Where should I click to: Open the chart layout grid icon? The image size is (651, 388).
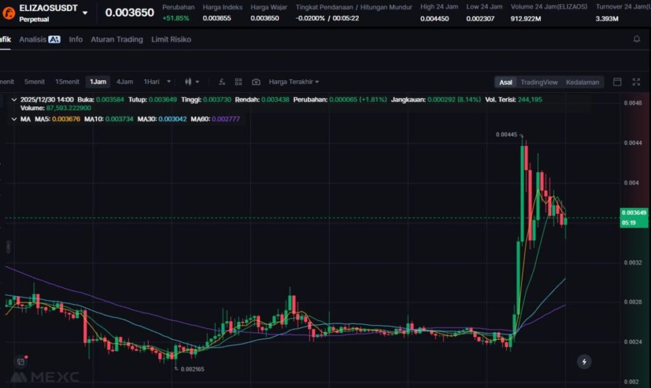tap(238, 82)
